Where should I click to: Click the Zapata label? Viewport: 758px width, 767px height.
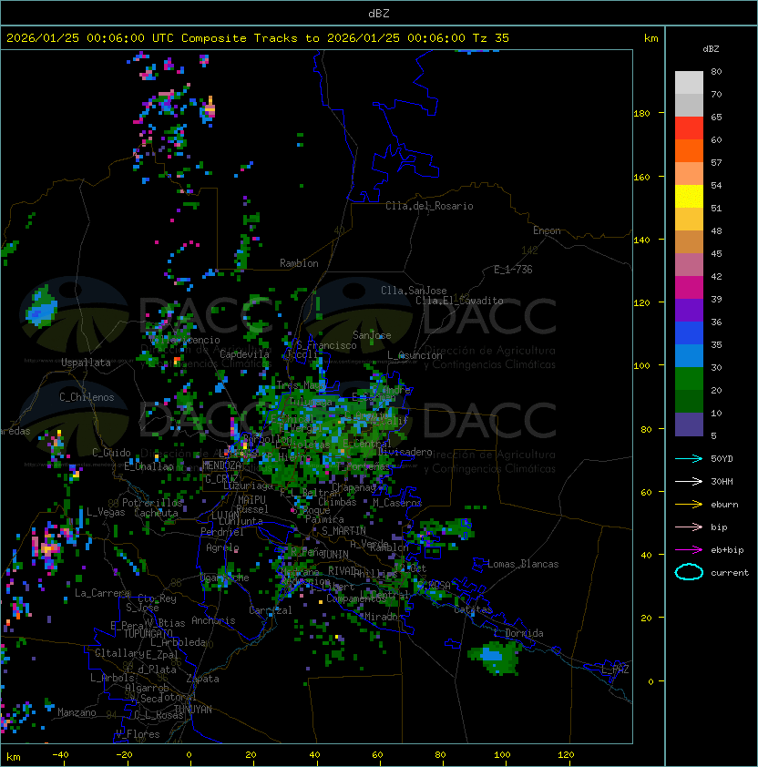(202, 679)
